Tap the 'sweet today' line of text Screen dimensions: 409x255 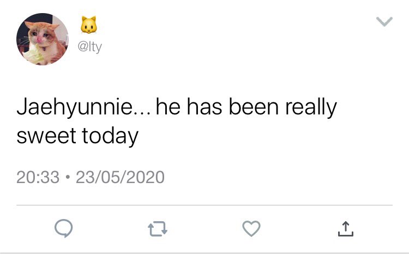click(77, 136)
